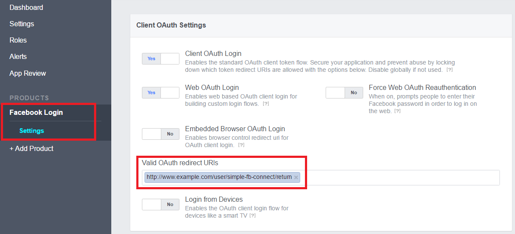This screenshot has height=234, width=515.
Task: Enable Embedded Browser OAuth Login switch
Action: click(160, 134)
